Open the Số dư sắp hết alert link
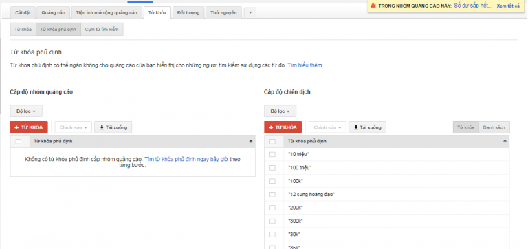528x249 pixels. click(473, 6)
